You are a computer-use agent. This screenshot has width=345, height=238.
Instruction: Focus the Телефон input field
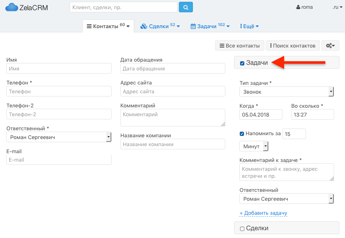point(59,91)
